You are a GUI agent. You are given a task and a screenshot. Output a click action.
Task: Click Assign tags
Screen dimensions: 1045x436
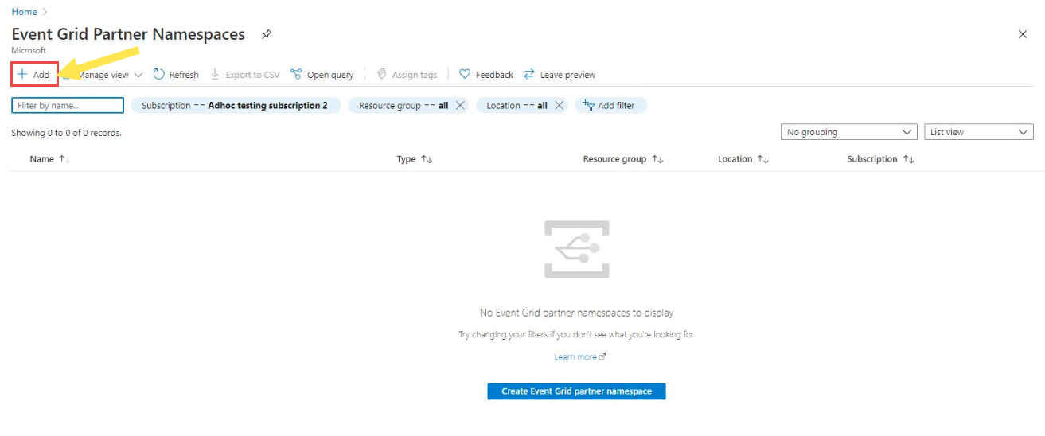[x=407, y=75]
